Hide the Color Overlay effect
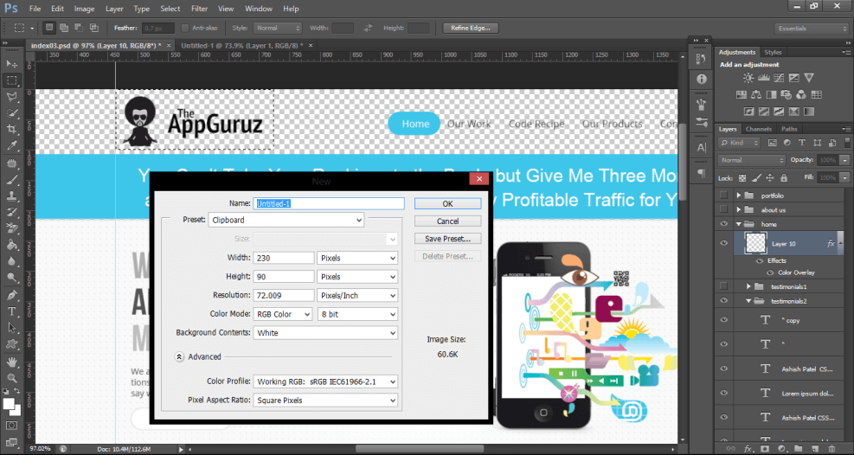 (772, 272)
